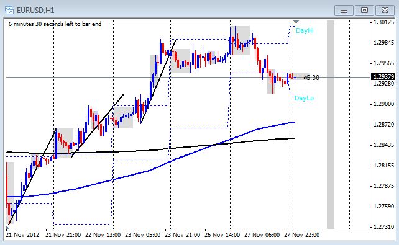The height and width of the screenshot is (245, 399).
Task: Click price level 1.28720 on the scale
Action: pos(383,125)
